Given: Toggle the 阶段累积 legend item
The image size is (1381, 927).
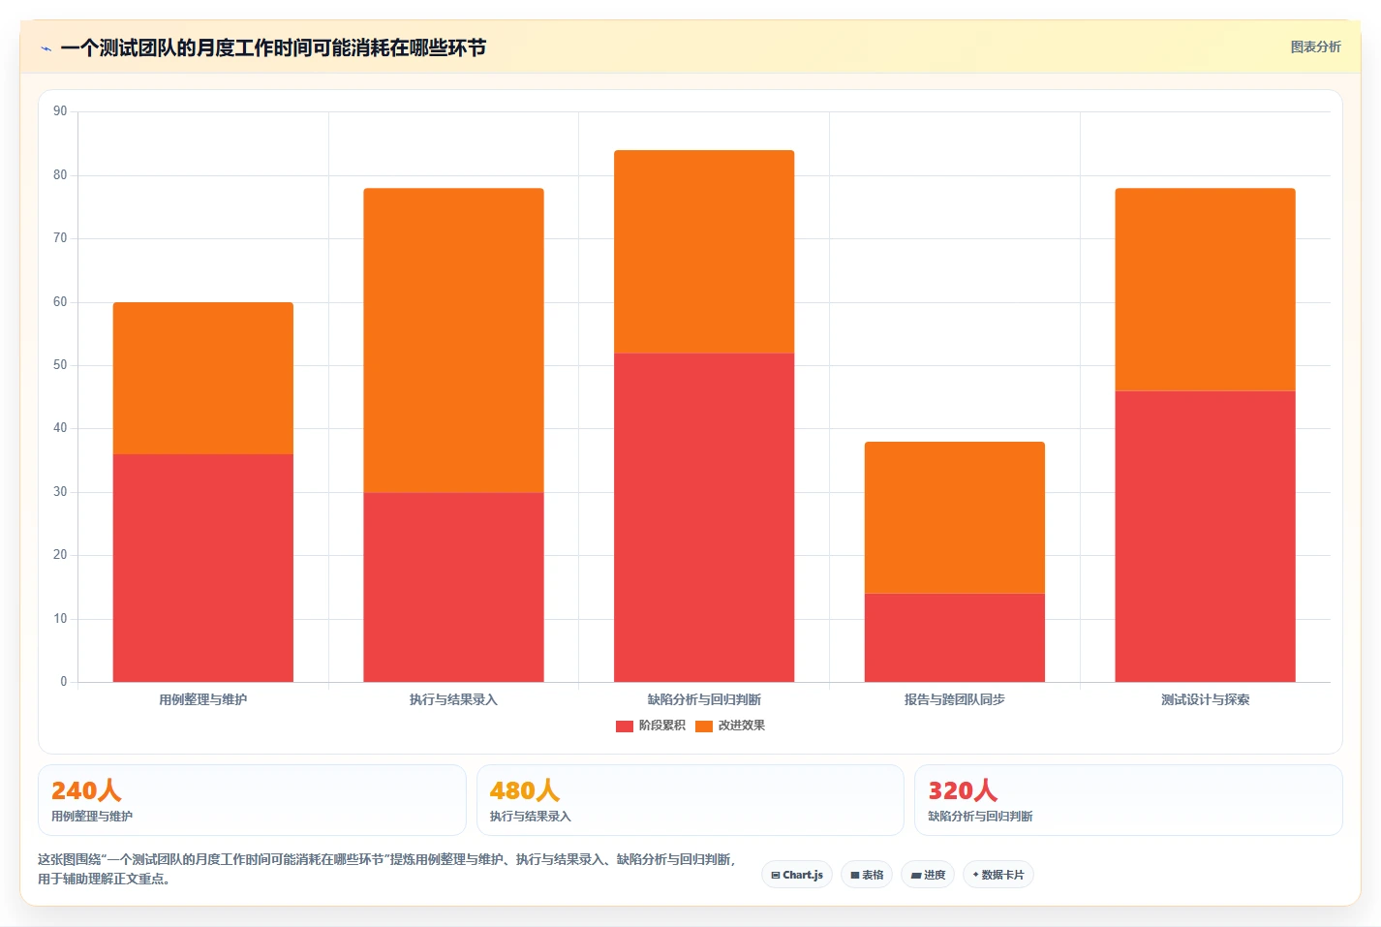Looking at the screenshot, I should [x=651, y=726].
